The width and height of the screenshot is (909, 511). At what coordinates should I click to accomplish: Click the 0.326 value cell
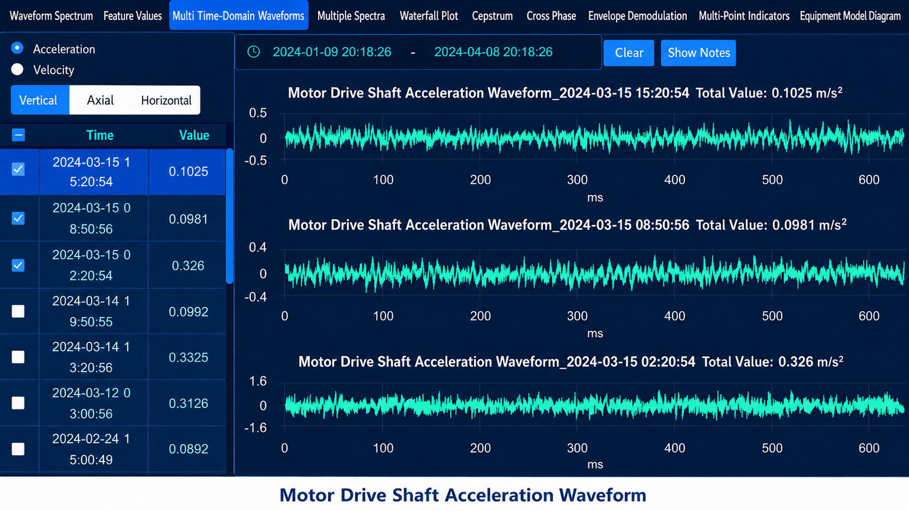pos(187,266)
